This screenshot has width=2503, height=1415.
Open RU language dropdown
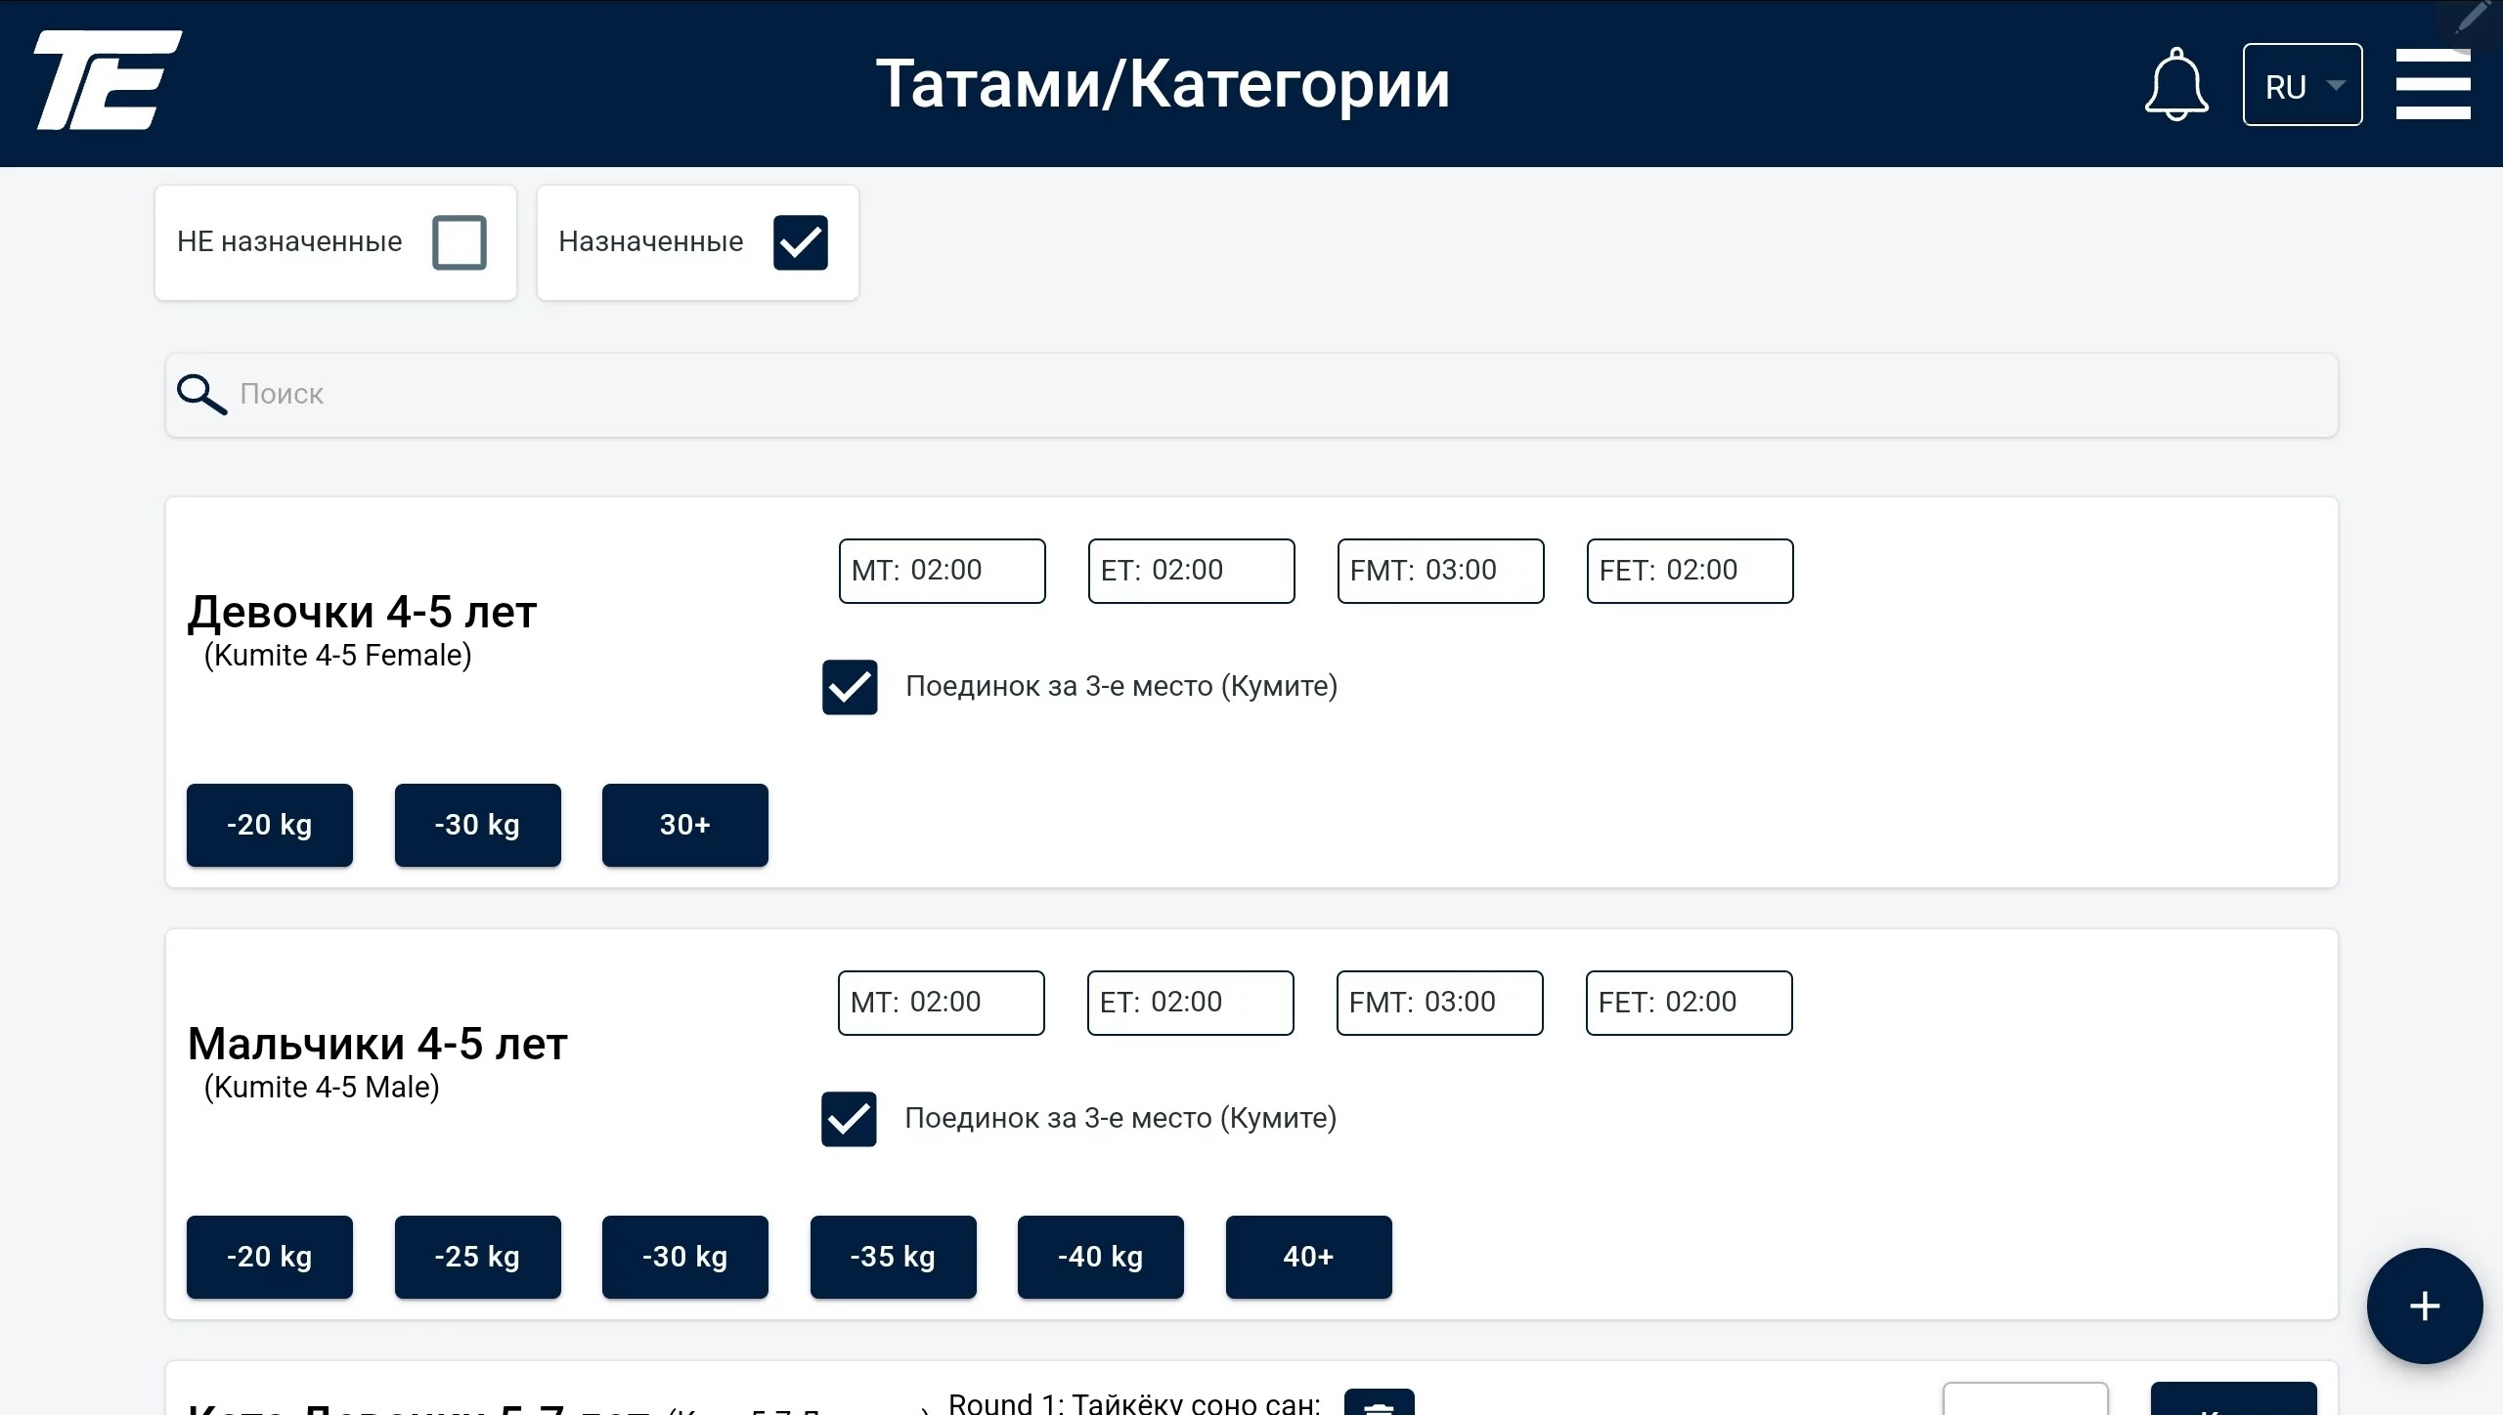[x=2302, y=85]
